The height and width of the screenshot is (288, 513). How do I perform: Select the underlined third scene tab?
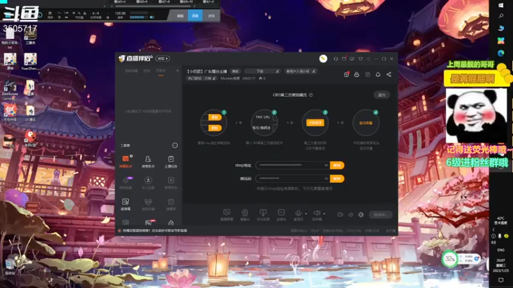click(x=161, y=71)
